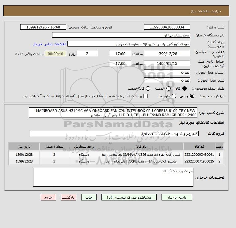Select the کالا/خدمت radio button
Viewport: 236px width, 228px height.
148,88
